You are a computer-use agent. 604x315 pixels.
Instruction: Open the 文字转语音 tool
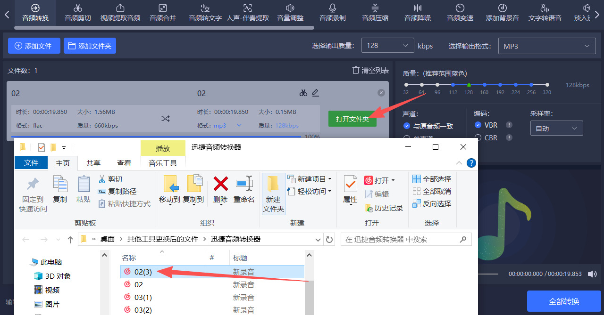point(545,12)
